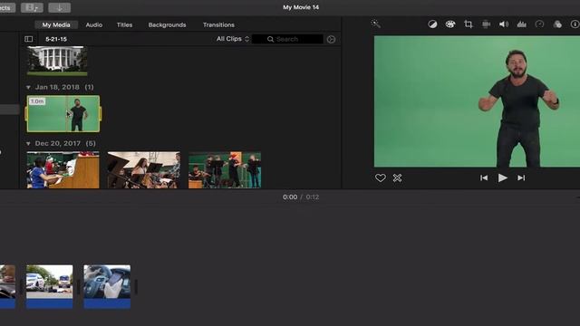
Task: Open the clip filter and audio effects tool
Action: (x=557, y=24)
